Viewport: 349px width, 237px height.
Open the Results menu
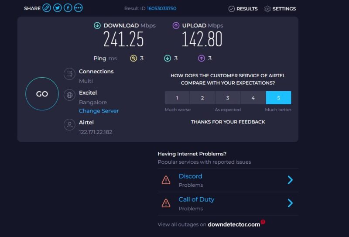click(x=243, y=9)
